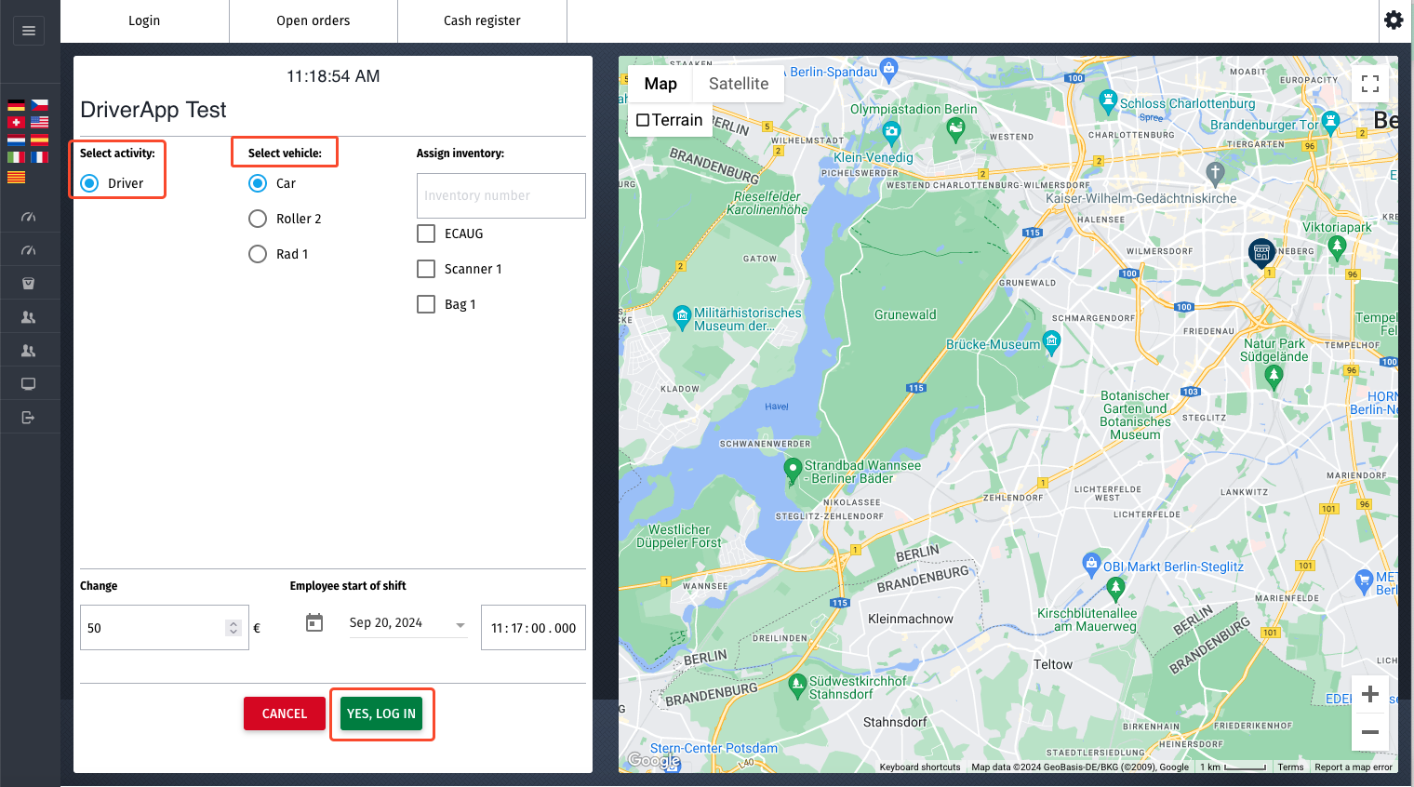This screenshot has height=787, width=1414.
Task: Select Car as vehicle
Action: pyautogui.click(x=258, y=183)
